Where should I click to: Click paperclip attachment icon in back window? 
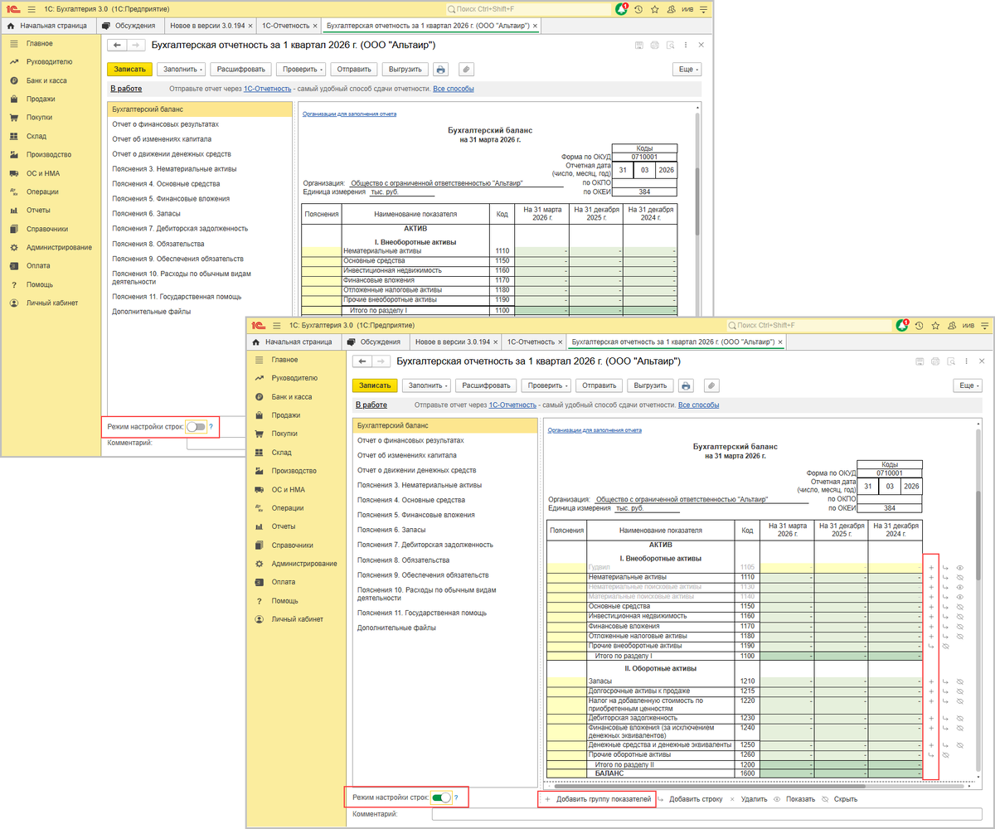point(466,70)
